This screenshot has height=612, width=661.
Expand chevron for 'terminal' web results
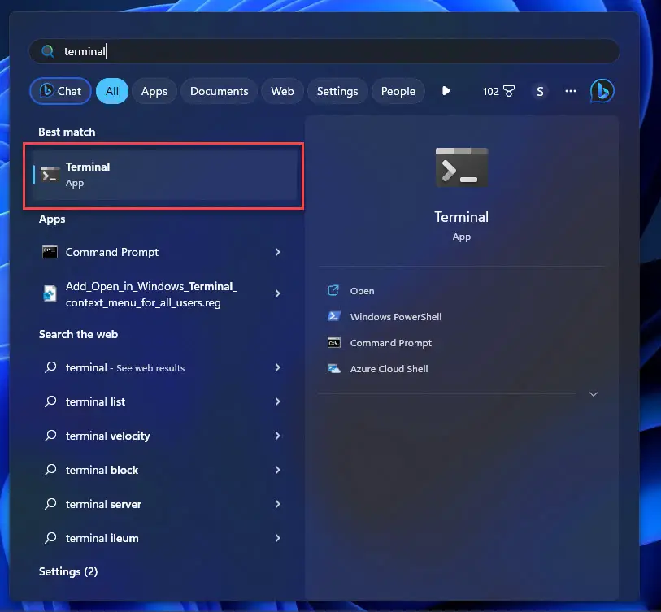(x=277, y=367)
